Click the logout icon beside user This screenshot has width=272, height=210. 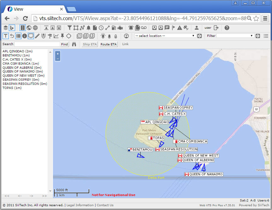[x=216, y=28]
